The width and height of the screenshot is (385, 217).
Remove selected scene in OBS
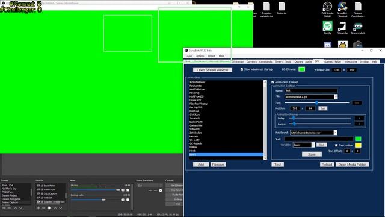(x=9, y=208)
